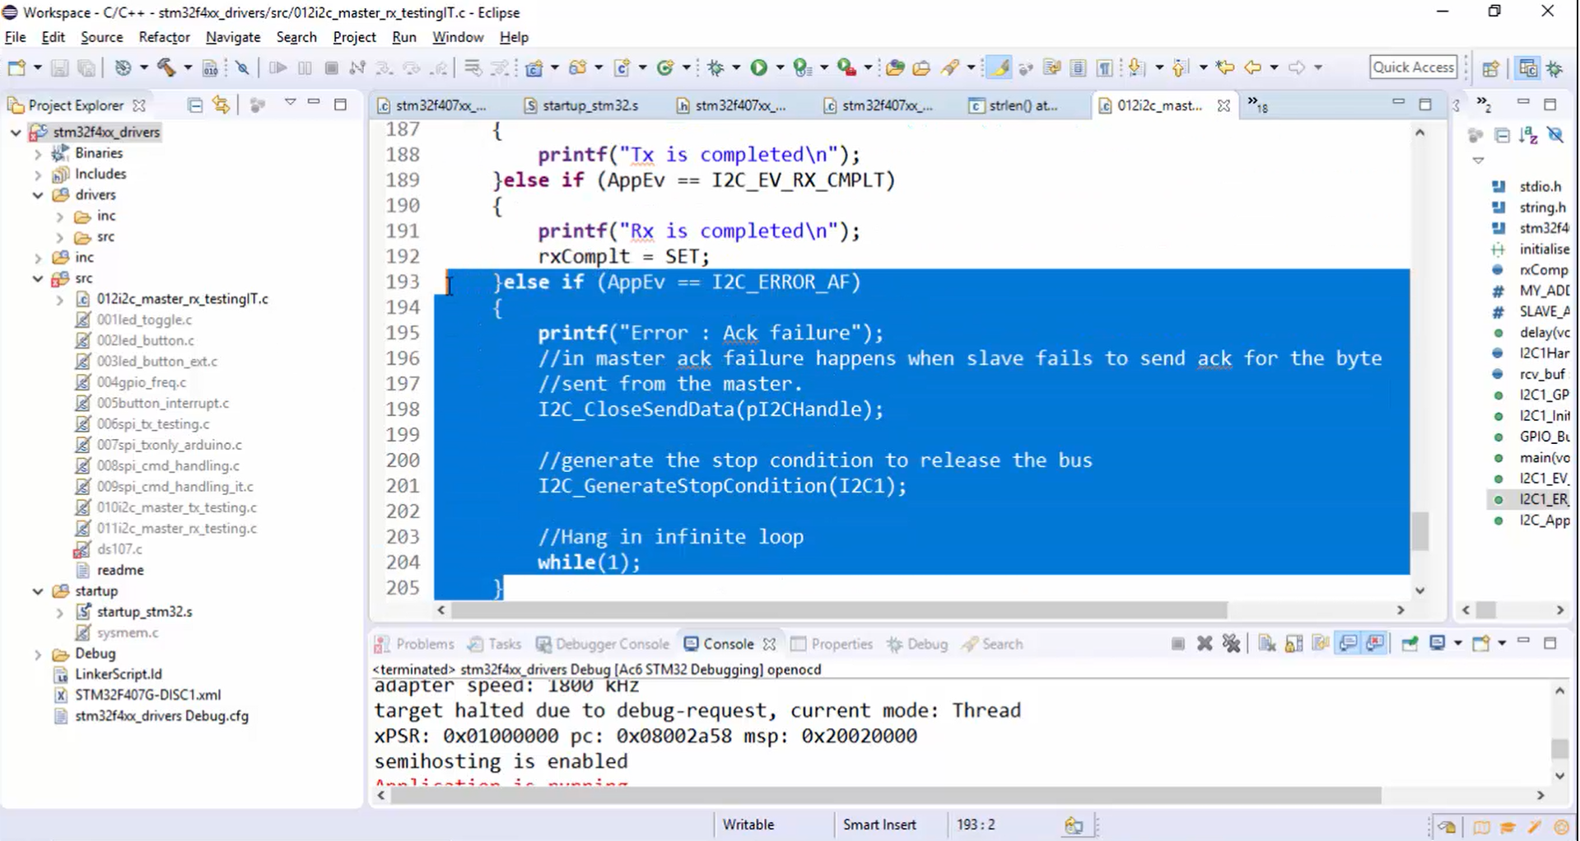The image size is (1580, 841).
Task: Open dropdown arrow beside Debug bug icon
Action: point(735,68)
